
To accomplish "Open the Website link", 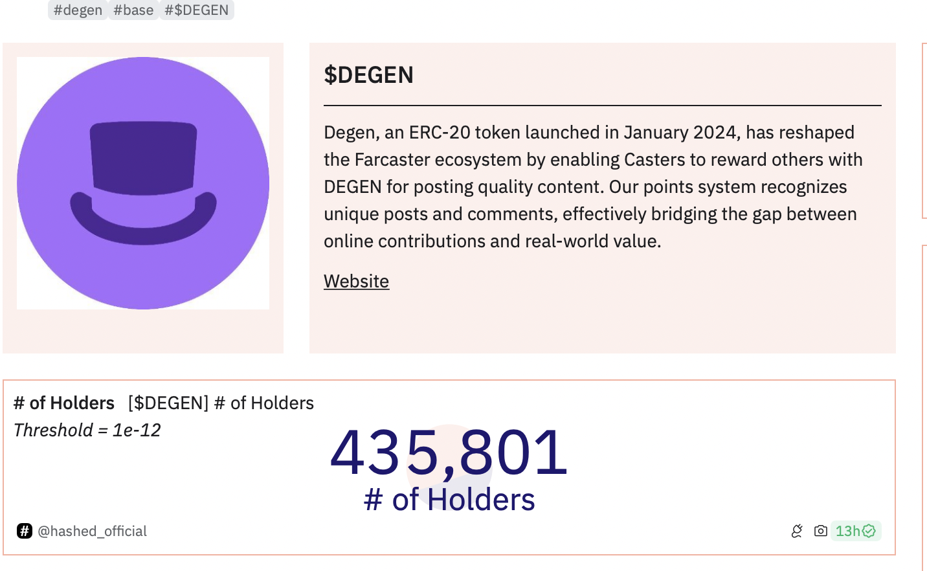I will [356, 281].
